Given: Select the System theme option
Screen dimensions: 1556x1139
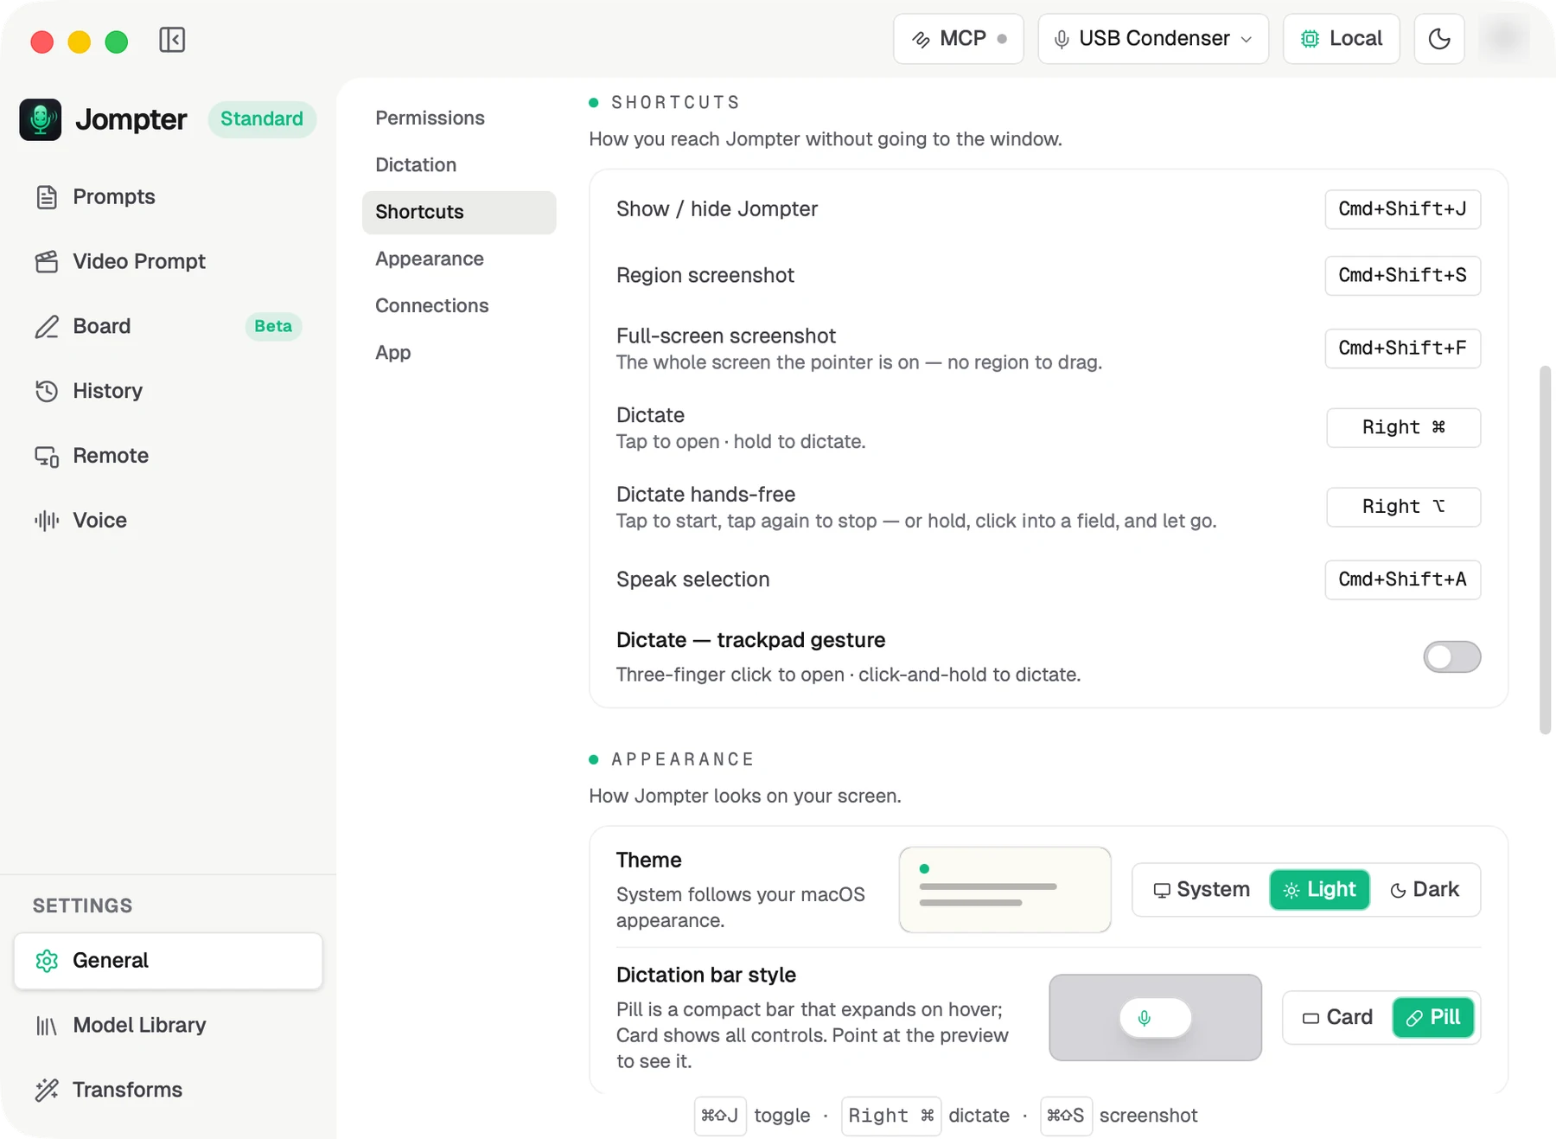Looking at the screenshot, I should coord(1202,890).
